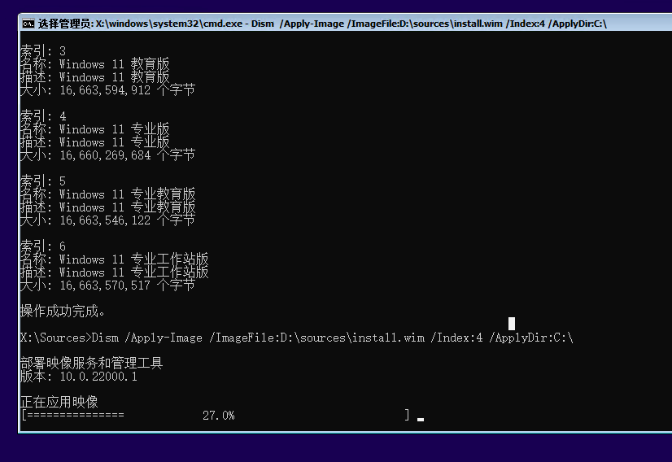672x462 pixels.
Task: Click the cmd icon in the title bar
Action: pos(28,23)
